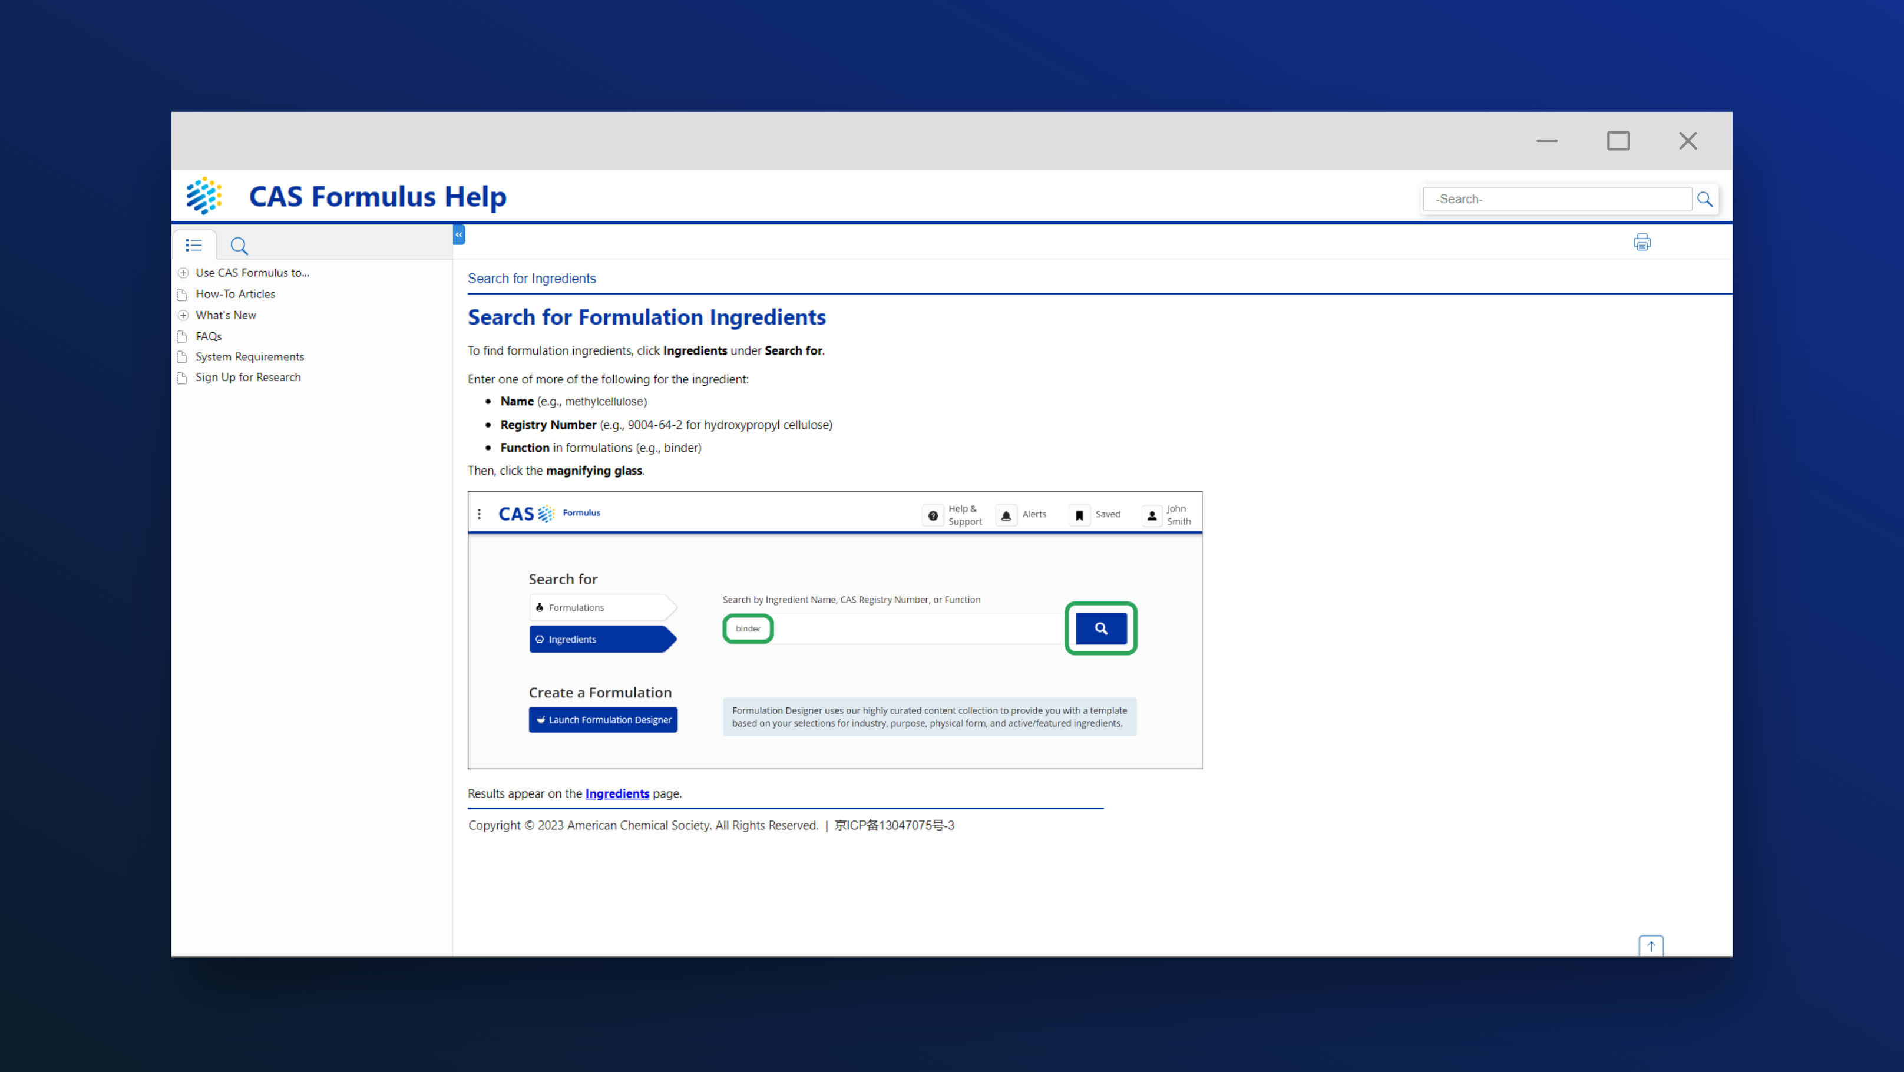
Task: Focus the -Search- input field
Action: [1558, 198]
